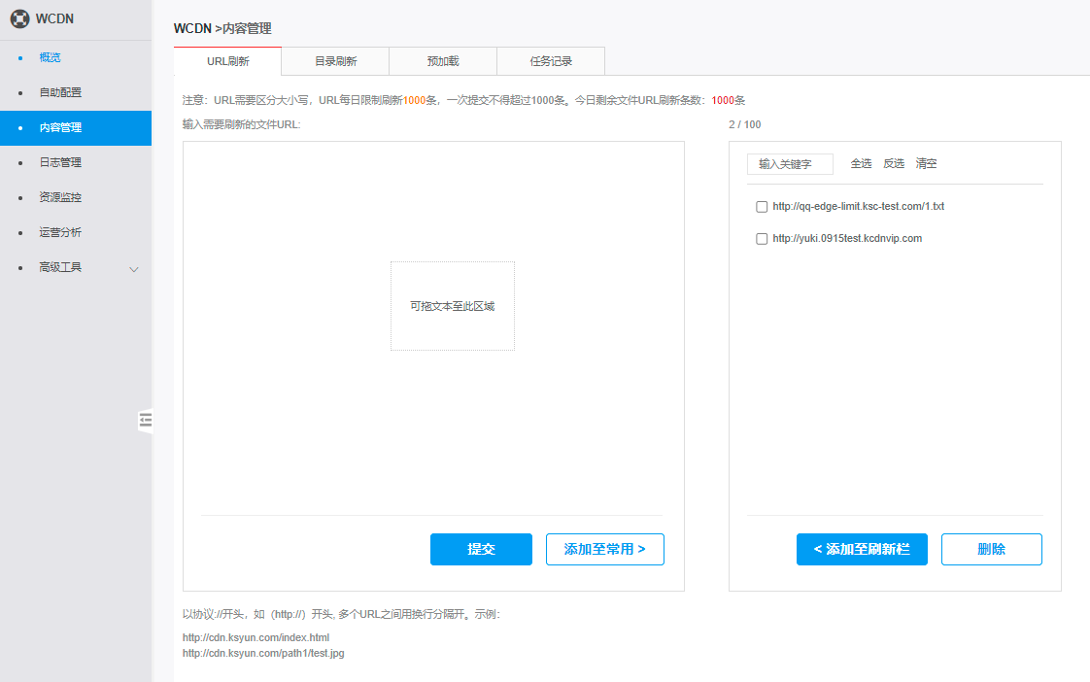Check the yuki.0915test.kcdnvip.com URL checkbox
The width and height of the screenshot is (1090, 682).
coord(762,239)
